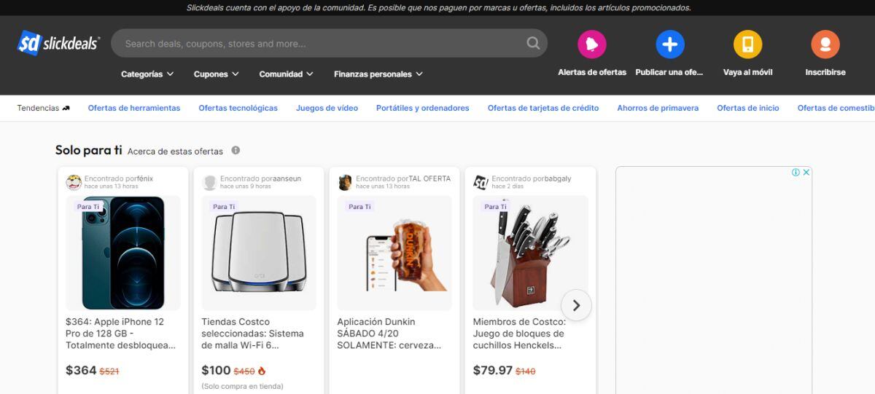
Task: Open the Henckels knife block image
Action: coord(530,253)
